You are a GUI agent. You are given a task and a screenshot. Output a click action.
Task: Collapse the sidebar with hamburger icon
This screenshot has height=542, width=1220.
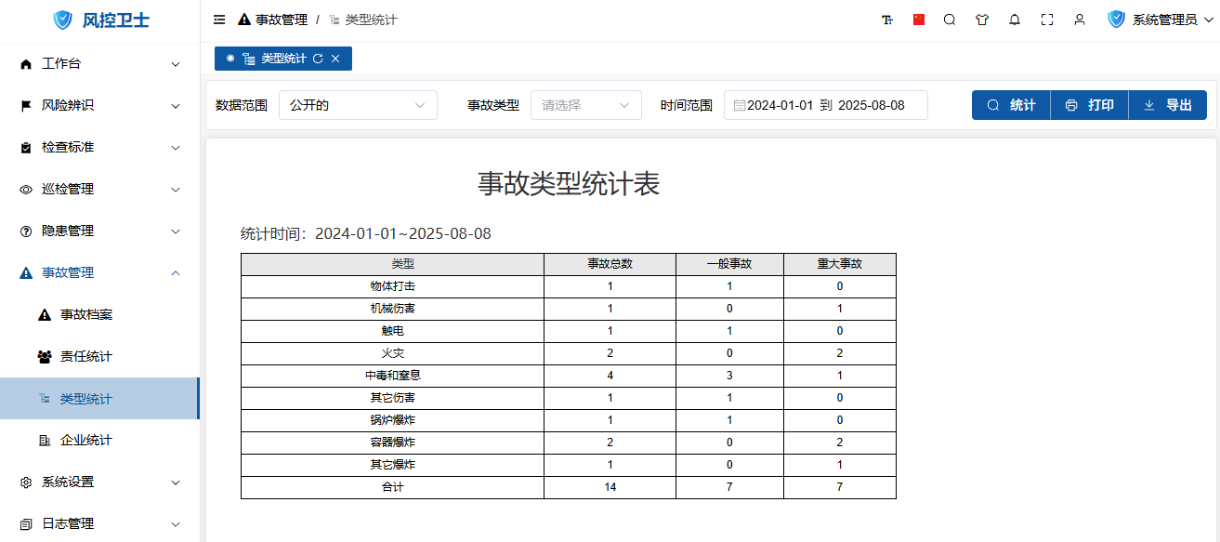point(219,20)
